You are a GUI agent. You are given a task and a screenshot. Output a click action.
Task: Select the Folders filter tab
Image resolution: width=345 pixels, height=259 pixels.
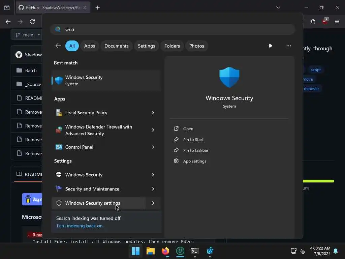click(x=172, y=46)
